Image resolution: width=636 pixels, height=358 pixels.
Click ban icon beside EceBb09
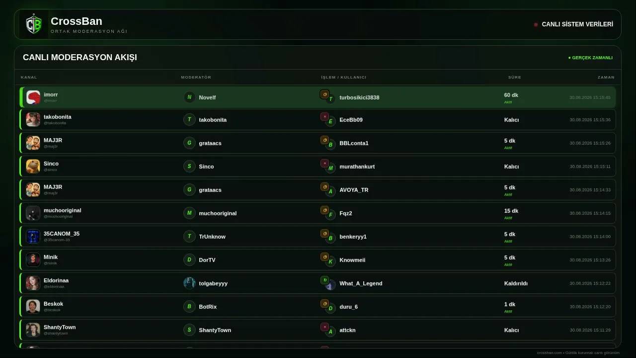tap(324, 117)
